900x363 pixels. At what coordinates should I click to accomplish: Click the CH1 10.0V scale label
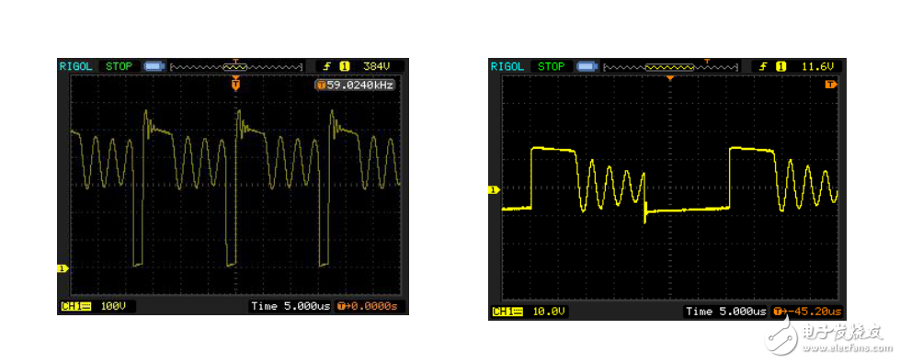click(530, 312)
